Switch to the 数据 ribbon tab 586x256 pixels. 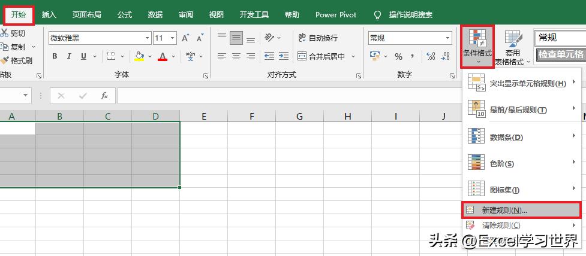[x=155, y=15]
